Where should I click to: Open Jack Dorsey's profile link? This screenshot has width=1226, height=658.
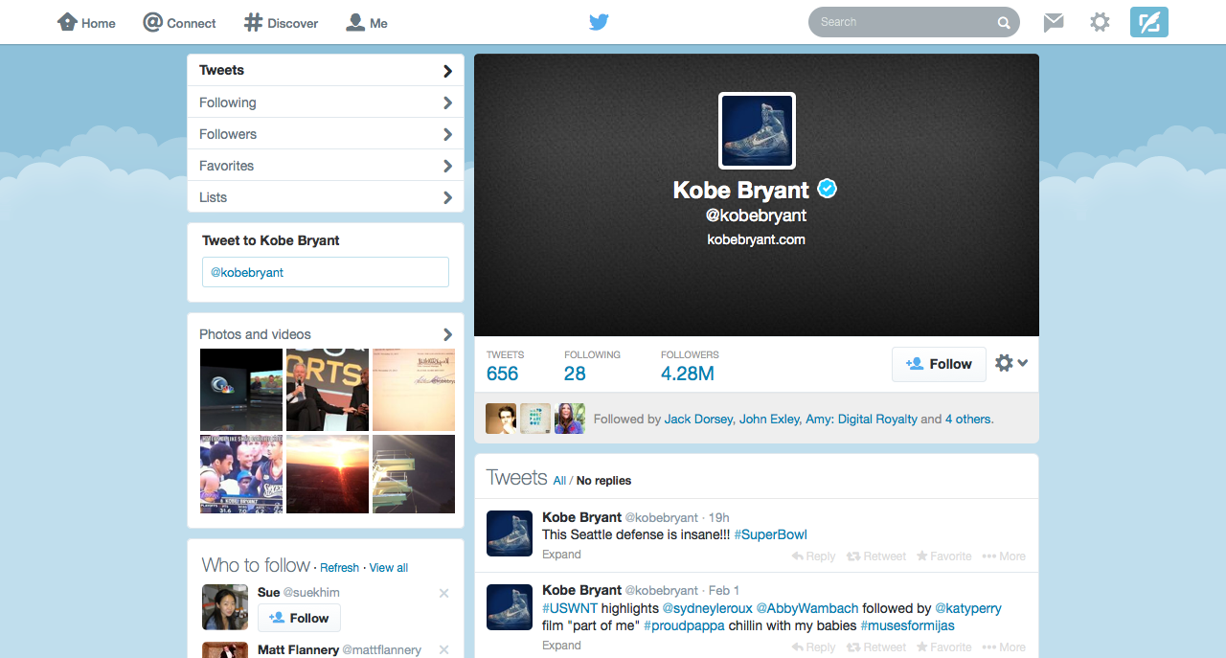[x=698, y=420]
